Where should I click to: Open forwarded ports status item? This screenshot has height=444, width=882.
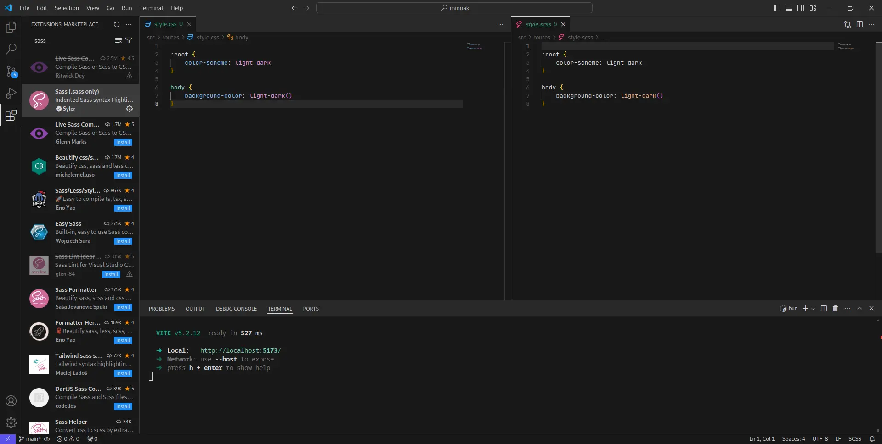[x=92, y=439]
